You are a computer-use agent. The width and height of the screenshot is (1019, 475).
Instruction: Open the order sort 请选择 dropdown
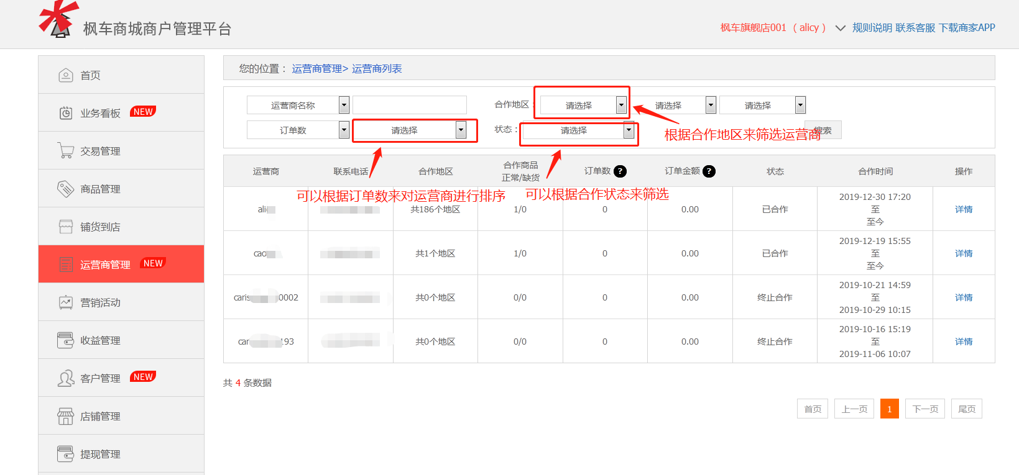coord(410,130)
